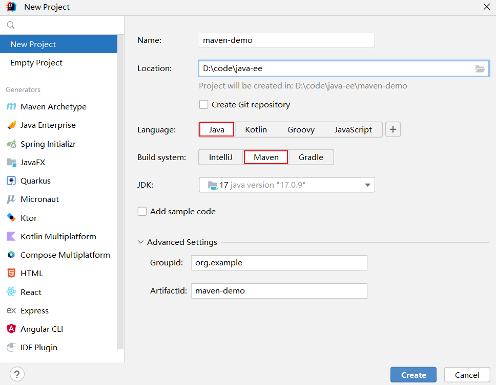The height and width of the screenshot is (385, 496).
Task: Choose Gradle build system
Action: pyautogui.click(x=311, y=157)
